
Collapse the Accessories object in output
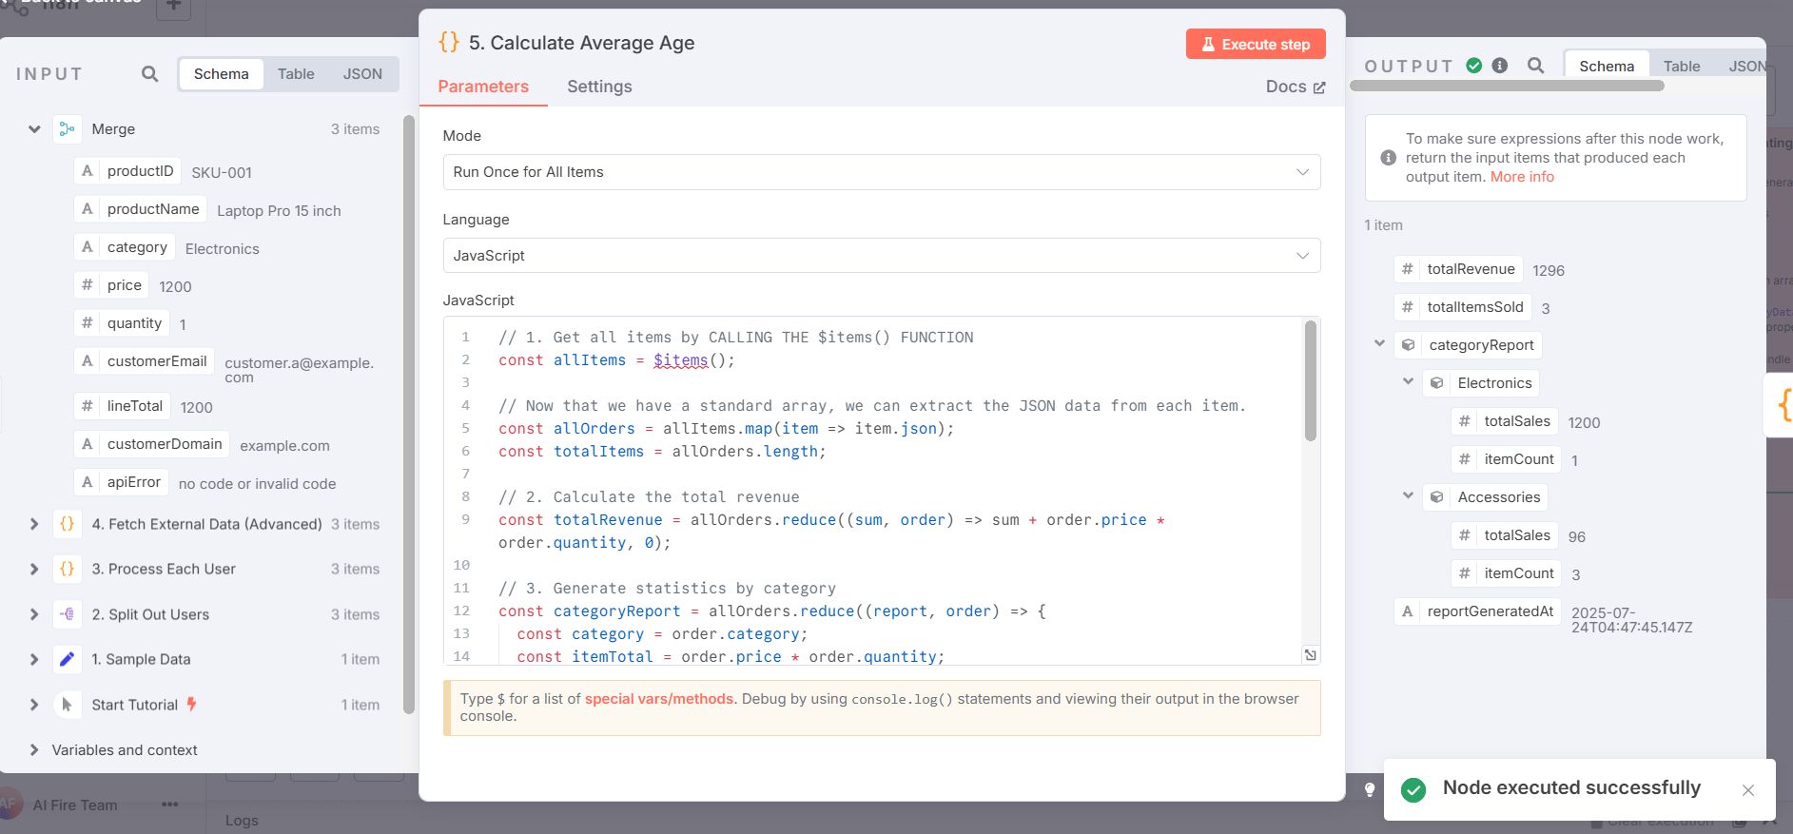point(1409,495)
